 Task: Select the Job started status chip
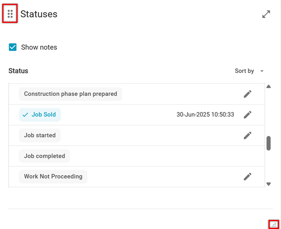[40, 135]
